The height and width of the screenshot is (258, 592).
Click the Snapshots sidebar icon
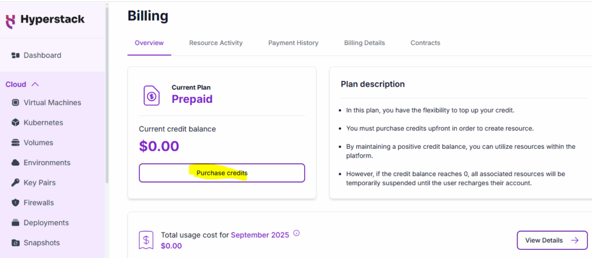pyautogui.click(x=16, y=243)
